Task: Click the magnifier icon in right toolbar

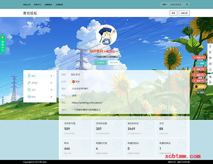Action: (x=210, y=70)
